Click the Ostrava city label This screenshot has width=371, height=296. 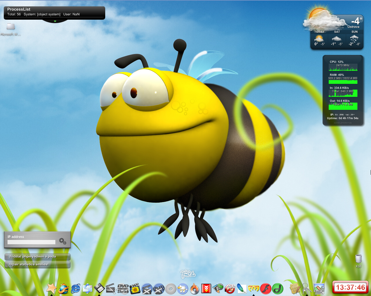click(353, 27)
